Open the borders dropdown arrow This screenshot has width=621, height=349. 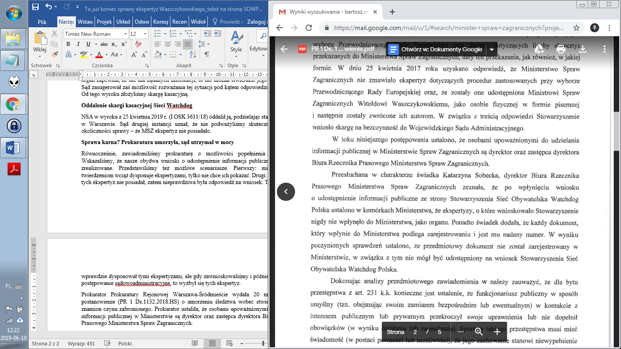[x=180, y=55]
